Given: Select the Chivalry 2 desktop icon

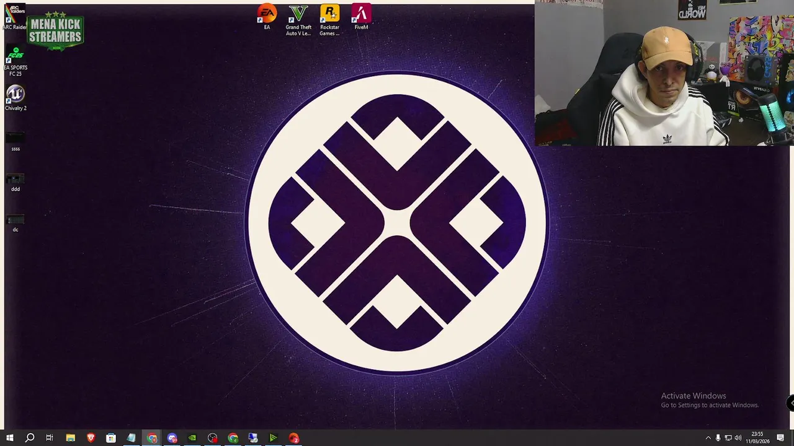Looking at the screenshot, I should (16, 98).
